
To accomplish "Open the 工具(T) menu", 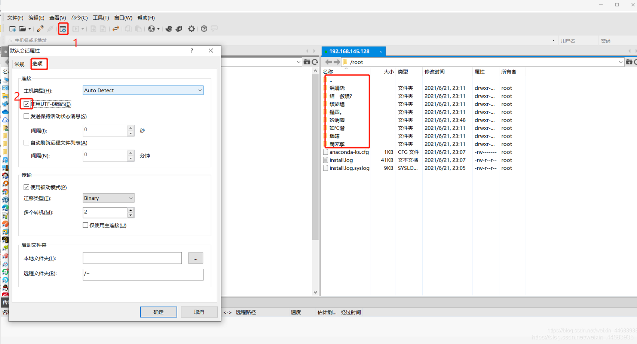I will 101,18.
